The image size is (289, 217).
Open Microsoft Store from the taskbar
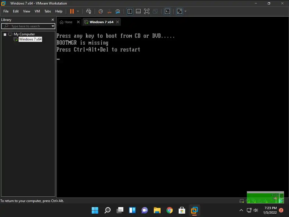tap(182, 210)
